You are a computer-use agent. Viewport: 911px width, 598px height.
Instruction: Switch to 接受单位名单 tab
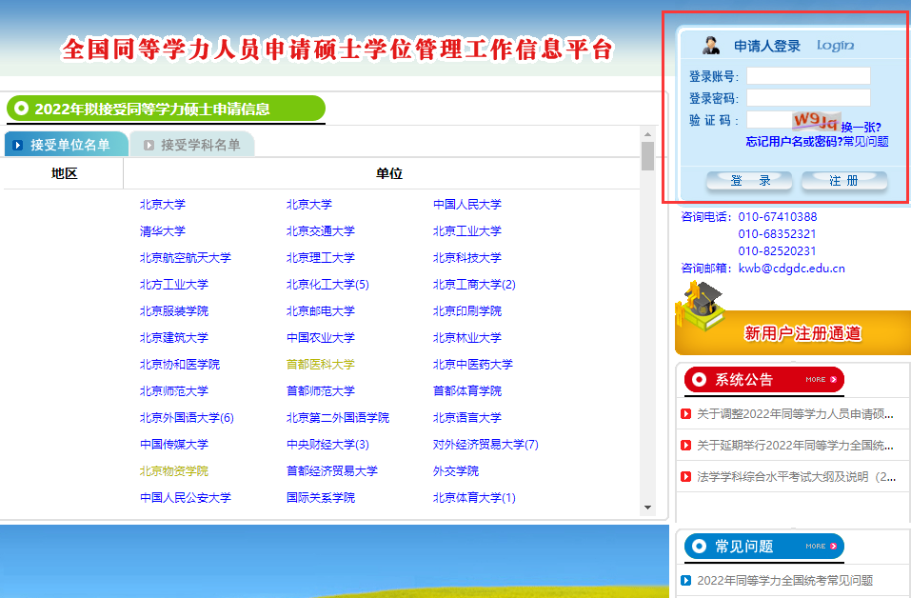coord(67,144)
